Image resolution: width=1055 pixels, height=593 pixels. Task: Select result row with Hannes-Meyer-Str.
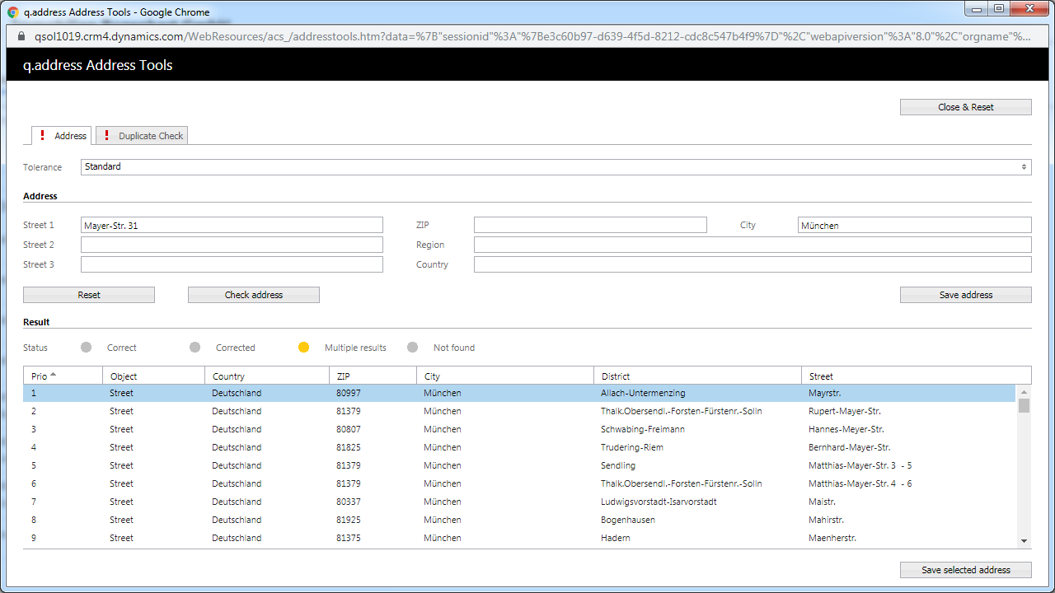[519, 429]
